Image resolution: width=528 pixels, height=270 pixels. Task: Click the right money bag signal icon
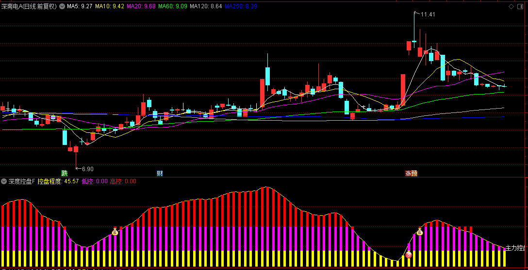pyautogui.click(x=420, y=231)
